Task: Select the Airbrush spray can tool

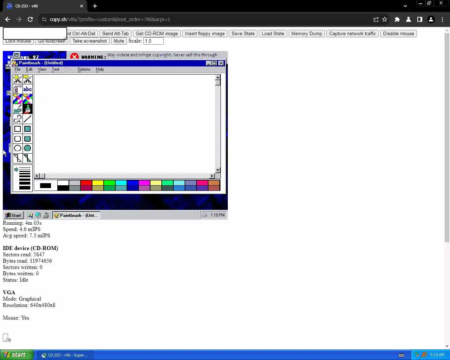Action: point(18,89)
